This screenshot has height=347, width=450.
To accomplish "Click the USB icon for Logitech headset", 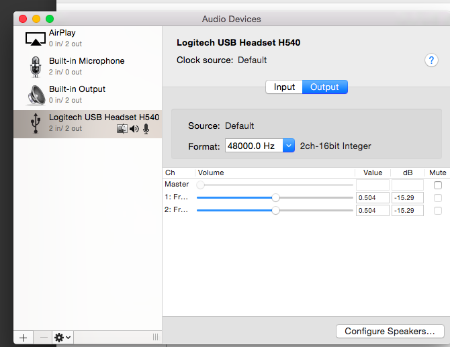I will [36, 123].
